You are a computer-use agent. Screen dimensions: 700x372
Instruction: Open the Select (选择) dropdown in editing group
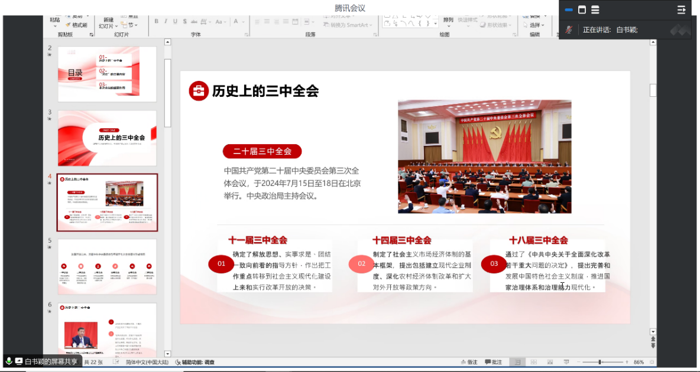tap(537, 25)
